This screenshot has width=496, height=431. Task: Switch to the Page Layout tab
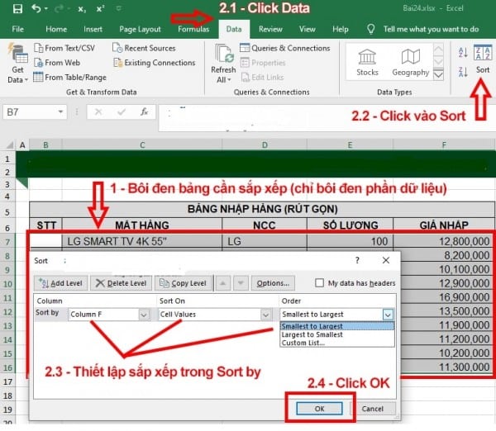(x=141, y=29)
